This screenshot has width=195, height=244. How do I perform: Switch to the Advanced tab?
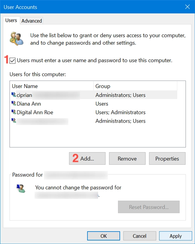(x=32, y=21)
